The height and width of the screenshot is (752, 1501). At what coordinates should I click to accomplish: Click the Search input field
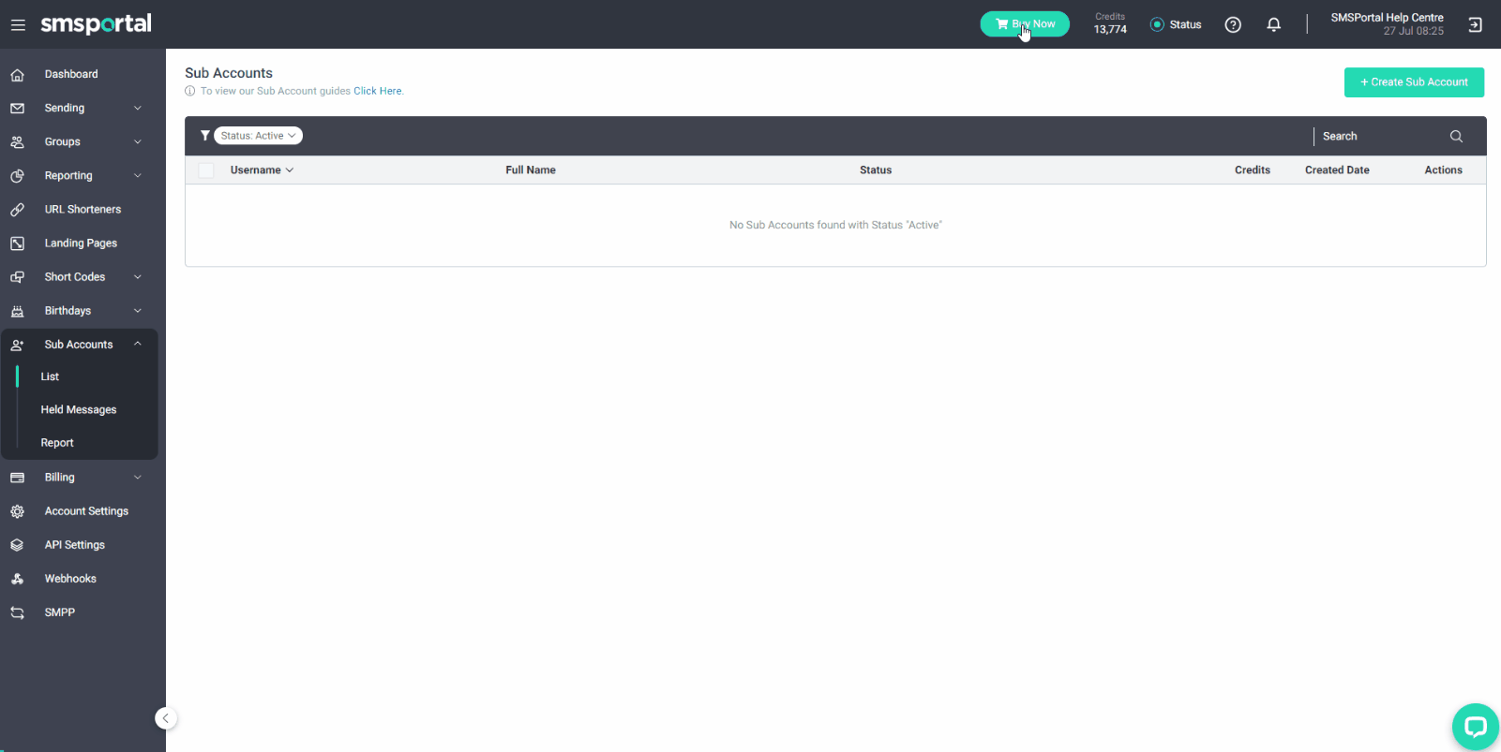click(x=1380, y=137)
